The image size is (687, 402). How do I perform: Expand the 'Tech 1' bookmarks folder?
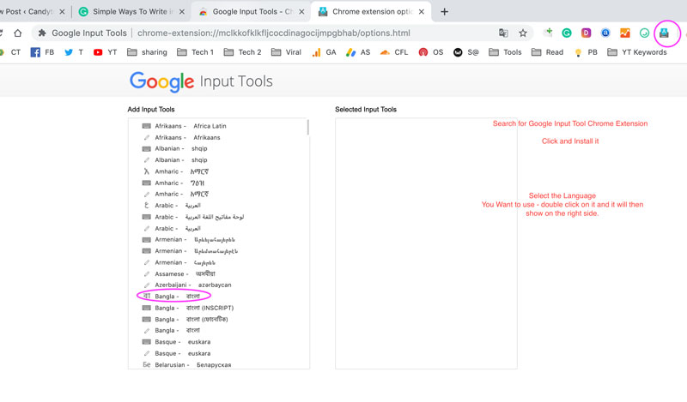(196, 52)
